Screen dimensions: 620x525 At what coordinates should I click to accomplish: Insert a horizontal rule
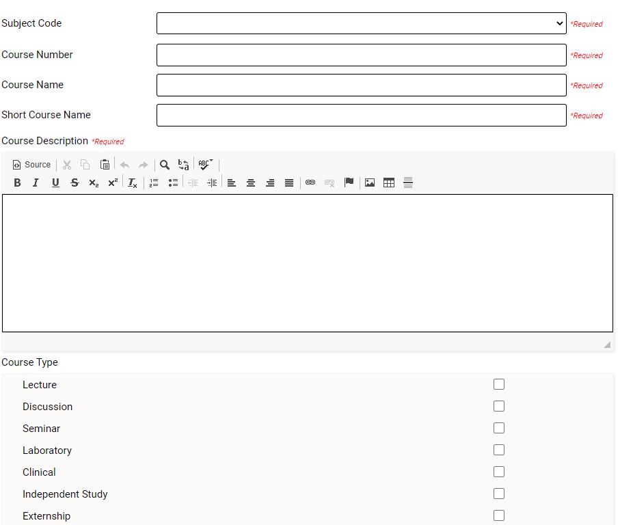coord(407,182)
